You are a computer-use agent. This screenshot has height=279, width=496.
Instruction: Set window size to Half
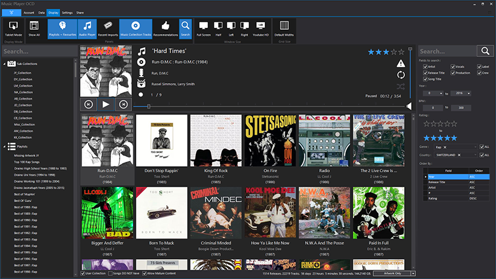click(218, 29)
